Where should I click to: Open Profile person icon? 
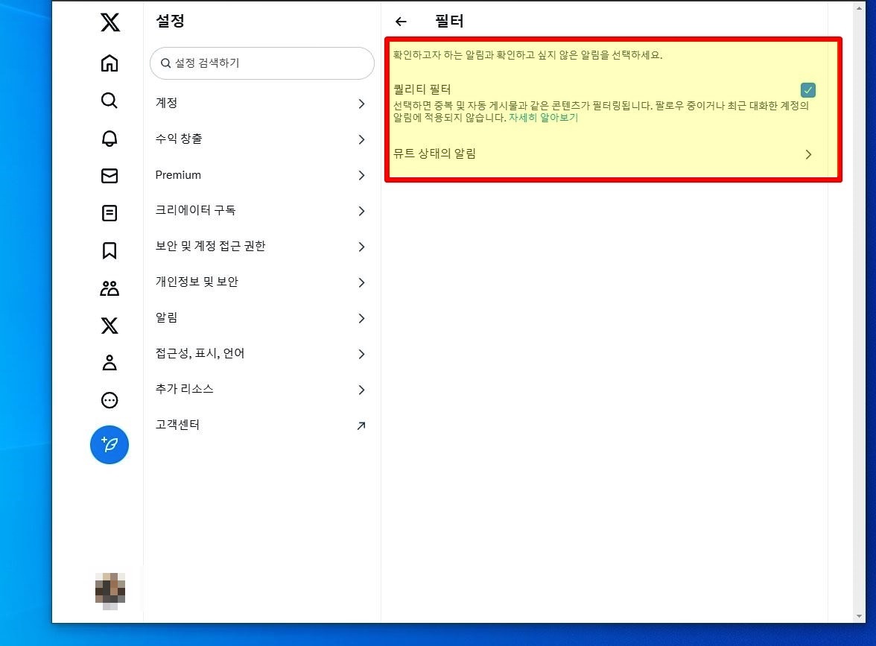110,363
